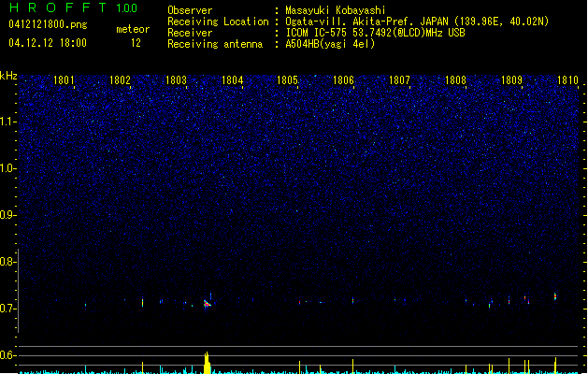The width and height of the screenshot is (588, 374).
Task: Click the 0.6 kHz axis label
Action: [x=7, y=355]
